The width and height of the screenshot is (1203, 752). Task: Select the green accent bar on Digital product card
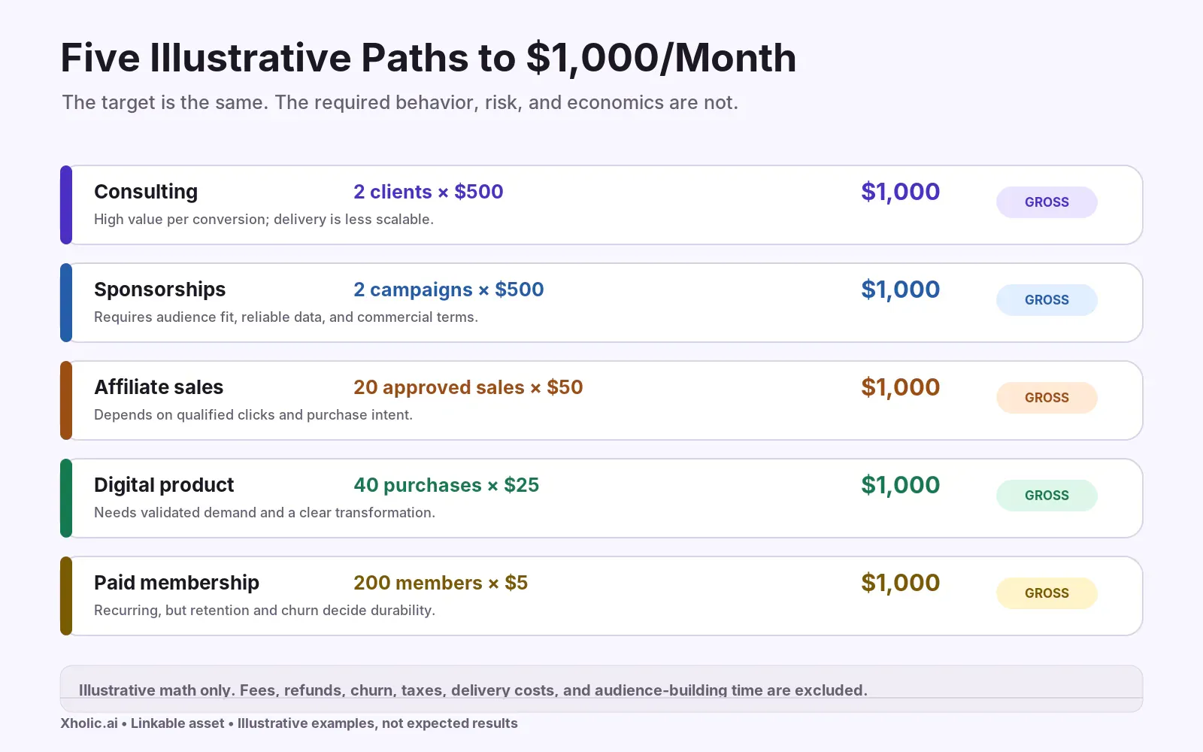(x=66, y=498)
